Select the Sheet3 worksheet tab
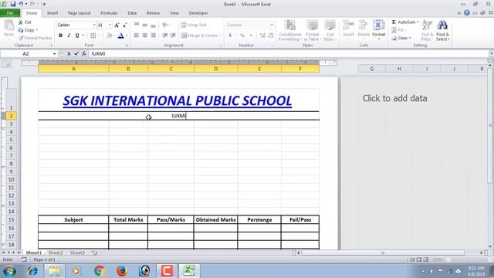The height and width of the screenshot is (278, 494). (x=77, y=253)
